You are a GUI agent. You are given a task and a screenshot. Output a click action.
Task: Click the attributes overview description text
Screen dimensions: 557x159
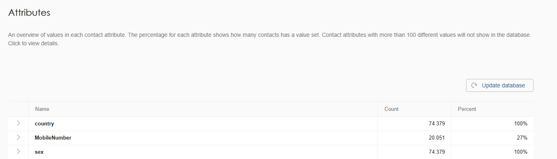click(x=269, y=39)
